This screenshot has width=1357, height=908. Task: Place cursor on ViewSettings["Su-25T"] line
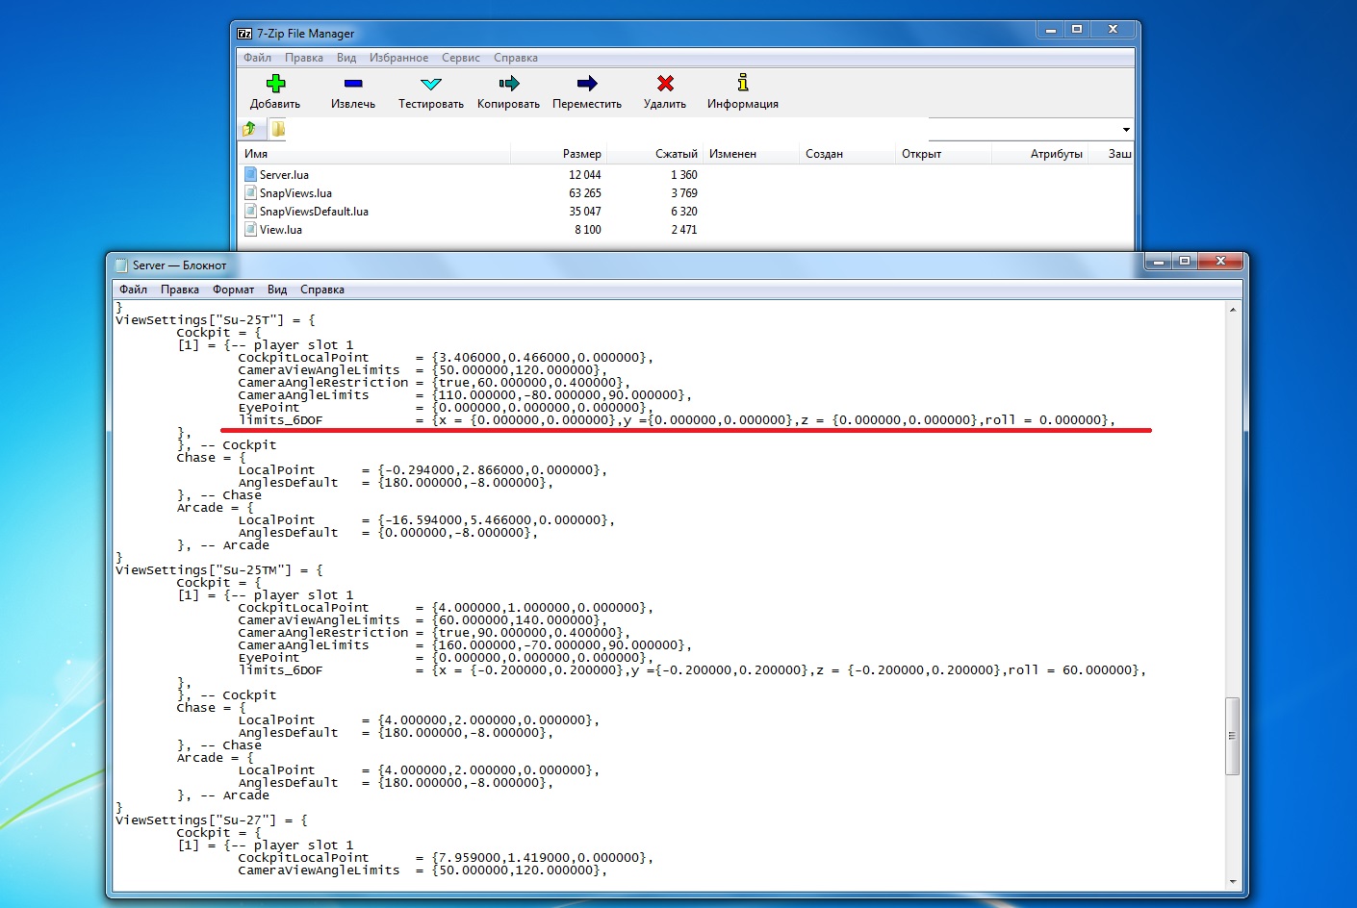coord(216,319)
